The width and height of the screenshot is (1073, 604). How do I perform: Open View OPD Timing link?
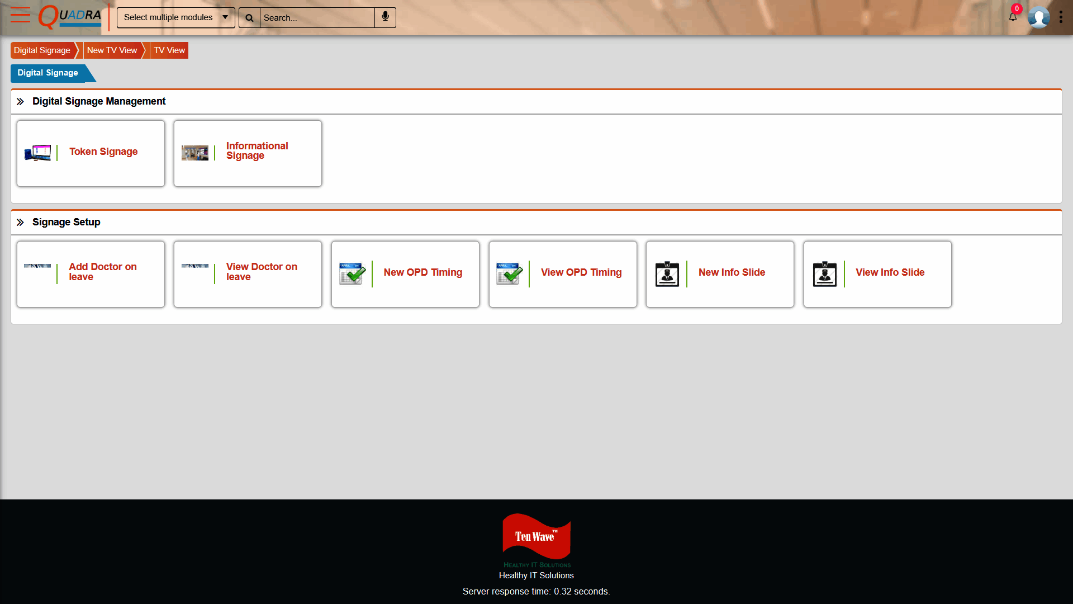coord(581,272)
